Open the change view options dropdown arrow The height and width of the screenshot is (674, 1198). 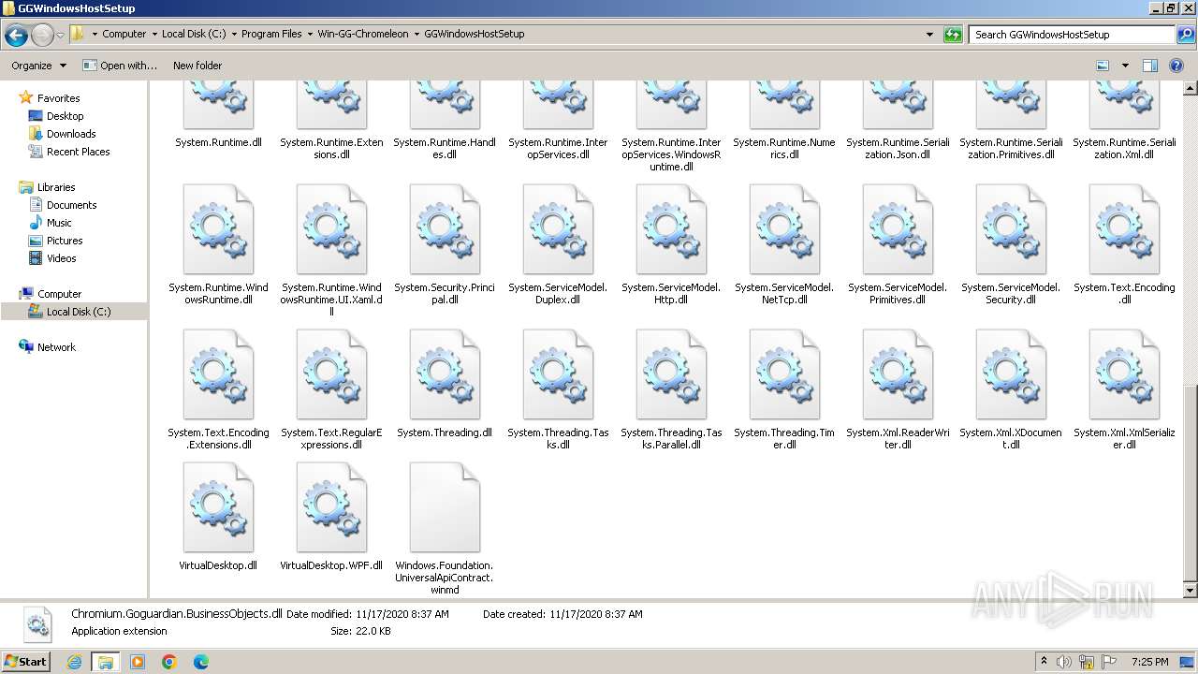click(1125, 66)
